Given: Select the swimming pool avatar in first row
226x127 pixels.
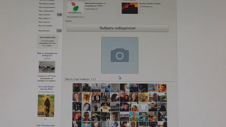Looking at the screenshot, I should click(153, 88).
